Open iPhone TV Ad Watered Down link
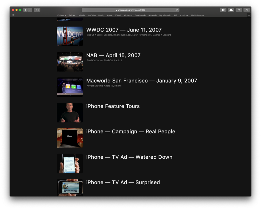Screen dimensions: 261x209 [129, 157]
